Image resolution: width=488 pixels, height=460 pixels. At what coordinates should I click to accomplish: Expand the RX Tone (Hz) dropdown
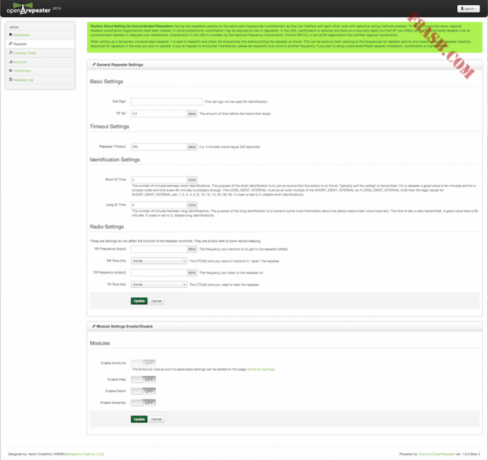click(159, 261)
